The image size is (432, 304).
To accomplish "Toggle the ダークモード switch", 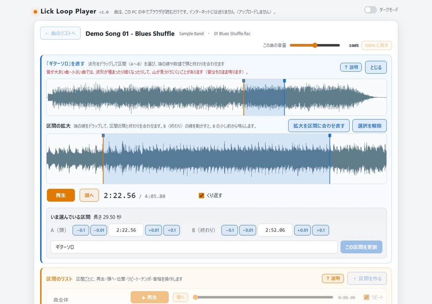I will pyautogui.click(x=370, y=10).
